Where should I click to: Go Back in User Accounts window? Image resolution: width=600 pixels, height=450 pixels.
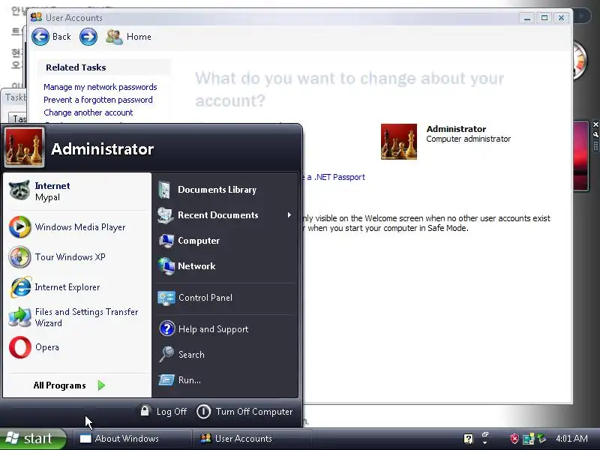click(51, 37)
